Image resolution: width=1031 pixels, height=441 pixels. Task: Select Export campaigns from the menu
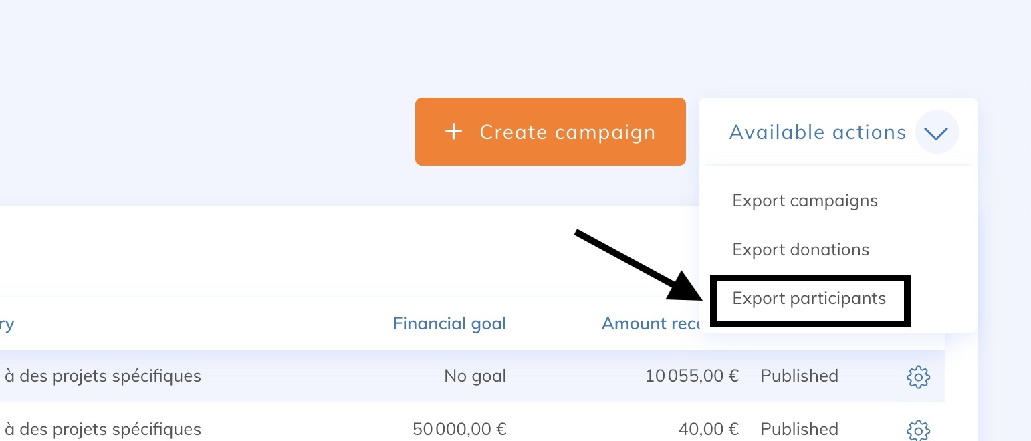(805, 201)
